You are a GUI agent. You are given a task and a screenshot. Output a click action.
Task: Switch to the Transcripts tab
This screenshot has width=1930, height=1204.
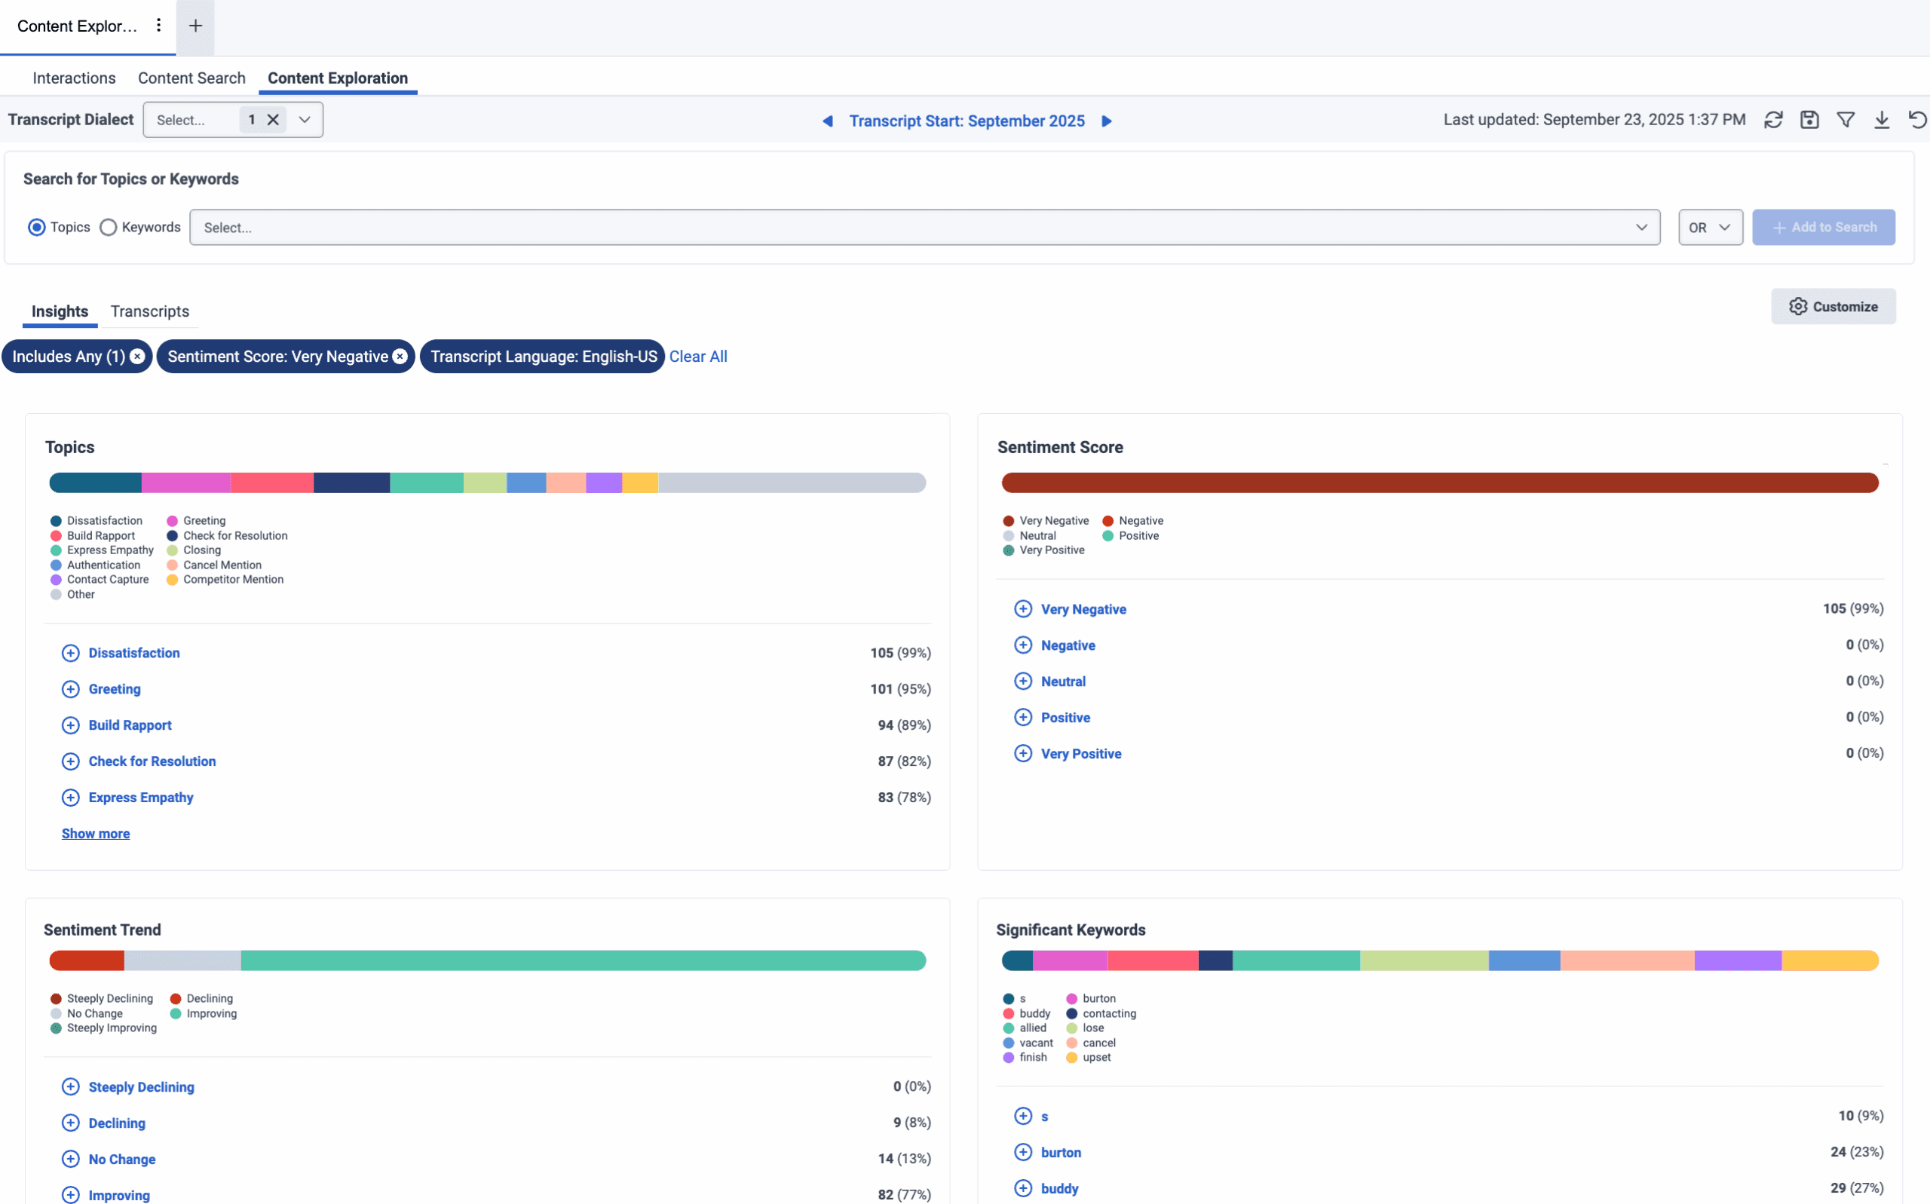(x=150, y=311)
